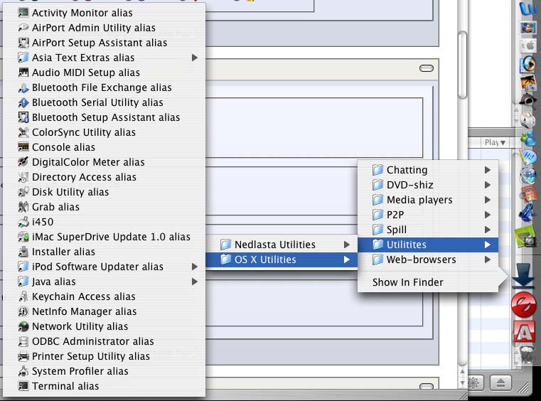Expand iPod Software Updater alias submenu
Screen dimensions: 541x401
(105, 267)
